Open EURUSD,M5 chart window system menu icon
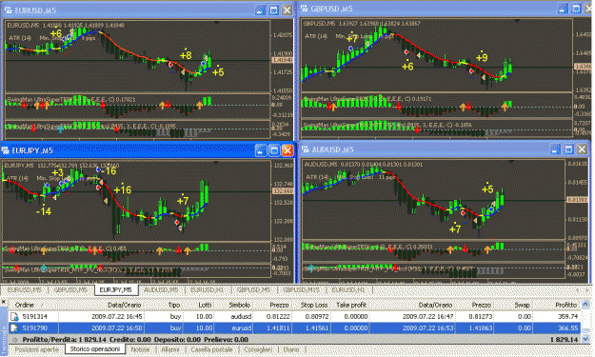Screen dimensions: 595x357 pos(8,10)
